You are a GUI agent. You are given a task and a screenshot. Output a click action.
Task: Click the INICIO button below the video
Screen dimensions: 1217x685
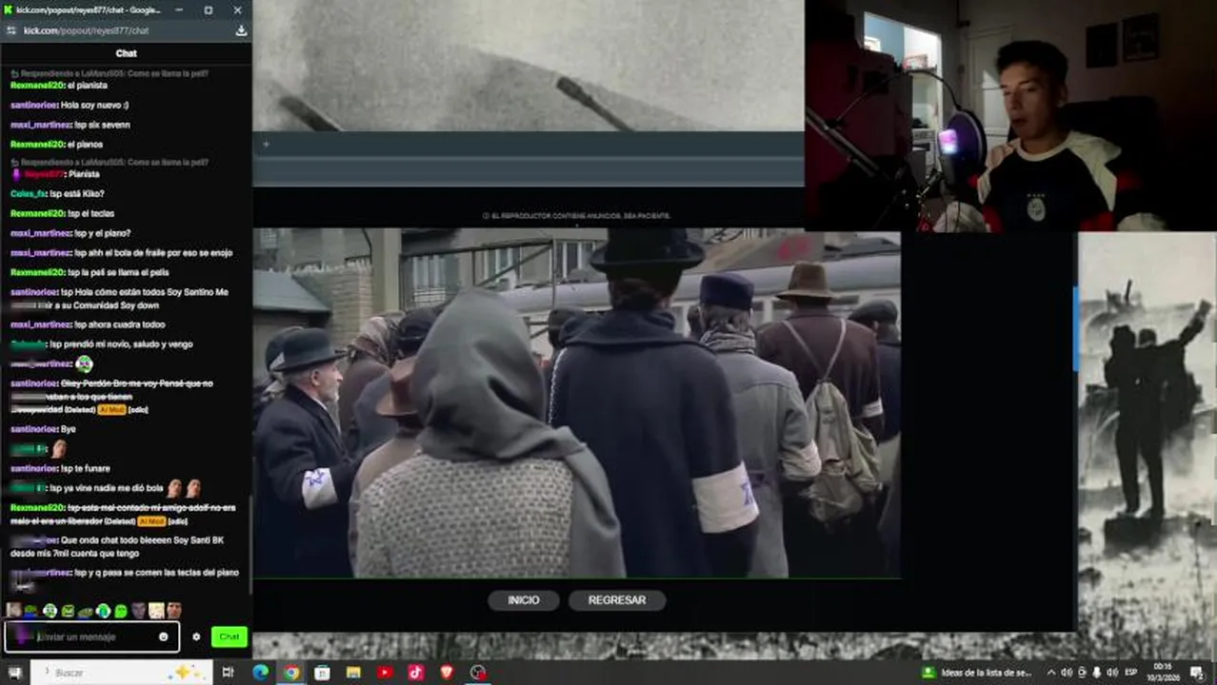tap(524, 600)
